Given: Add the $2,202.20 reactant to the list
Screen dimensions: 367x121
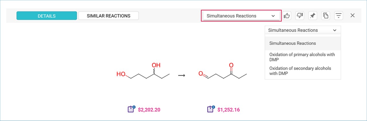Looking at the screenshot, I should click(x=131, y=109).
